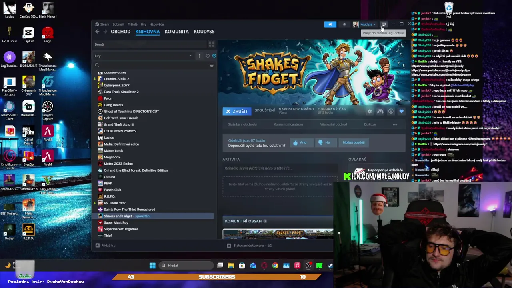512x288 pixels.
Task: Open the Feign desktop shortcut
Action: tap(48, 34)
